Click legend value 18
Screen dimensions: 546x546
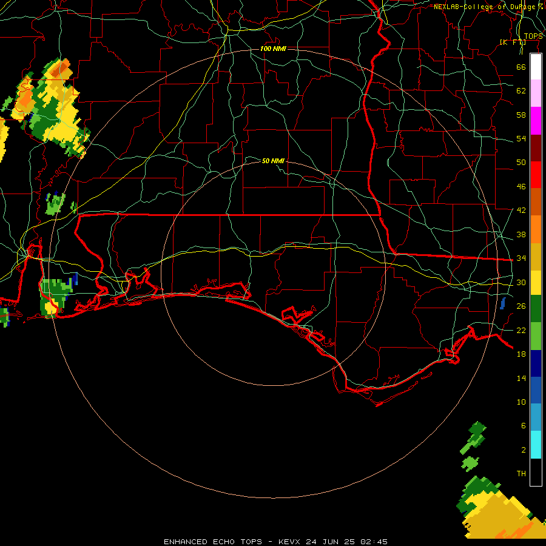521,354
